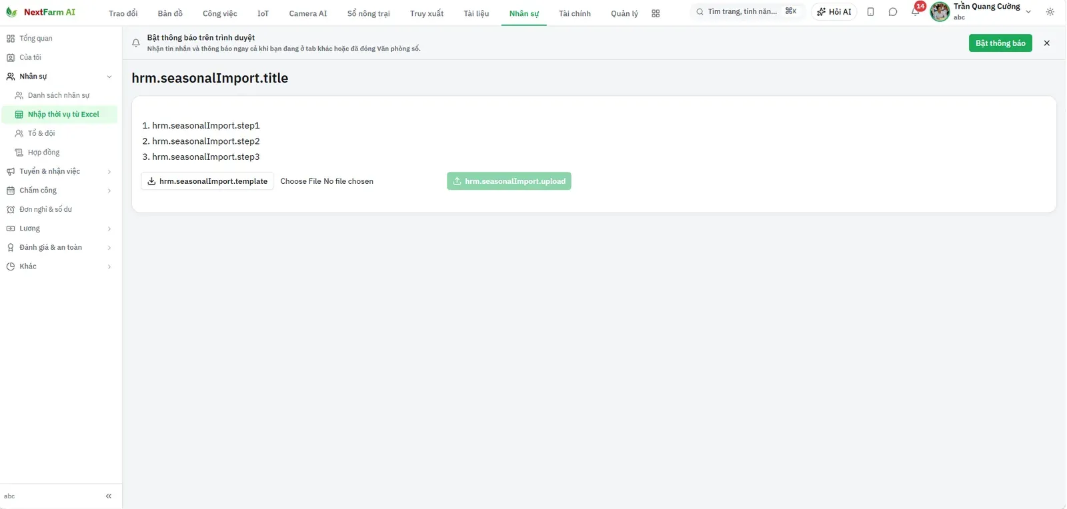Click the hrm.seasonalImport.upload button
This screenshot has height=509, width=1067.
[509, 181]
